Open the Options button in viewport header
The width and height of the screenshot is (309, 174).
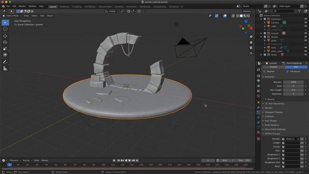248,11
